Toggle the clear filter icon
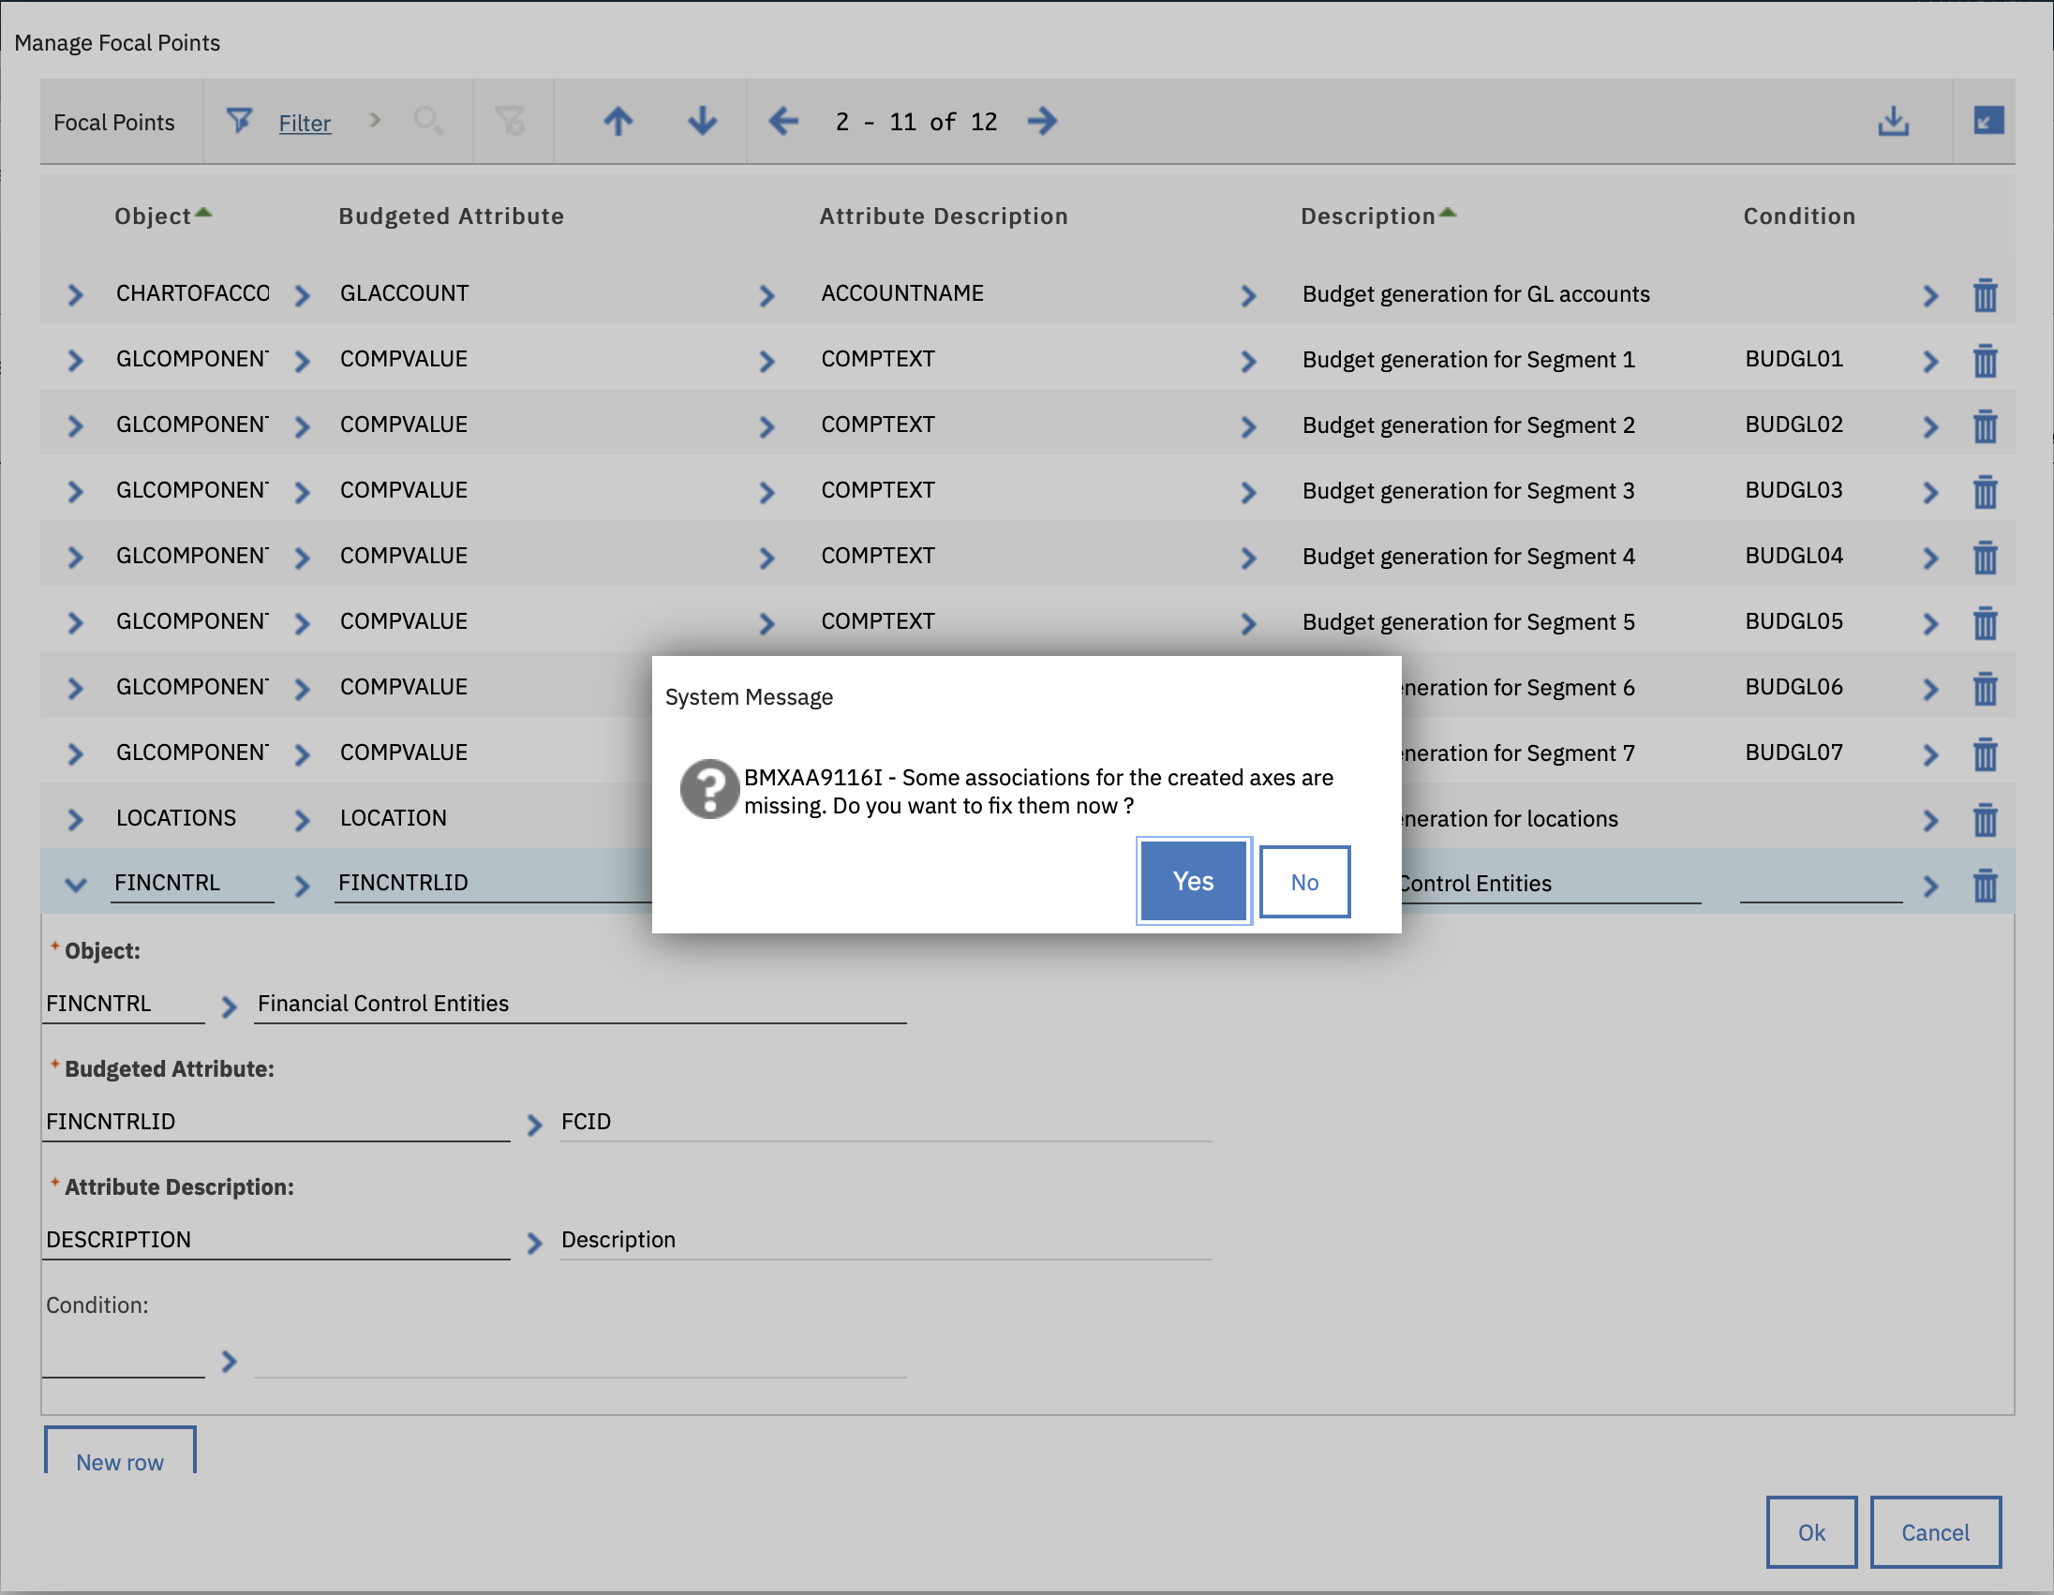 [x=513, y=121]
